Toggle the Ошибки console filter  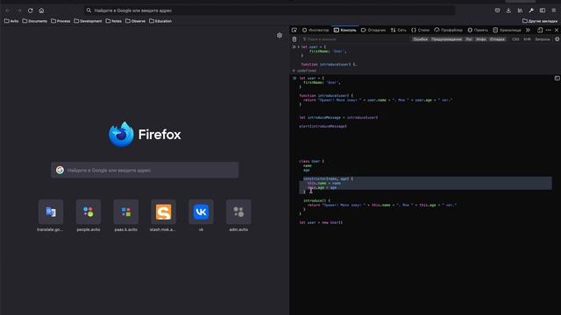pos(420,39)
